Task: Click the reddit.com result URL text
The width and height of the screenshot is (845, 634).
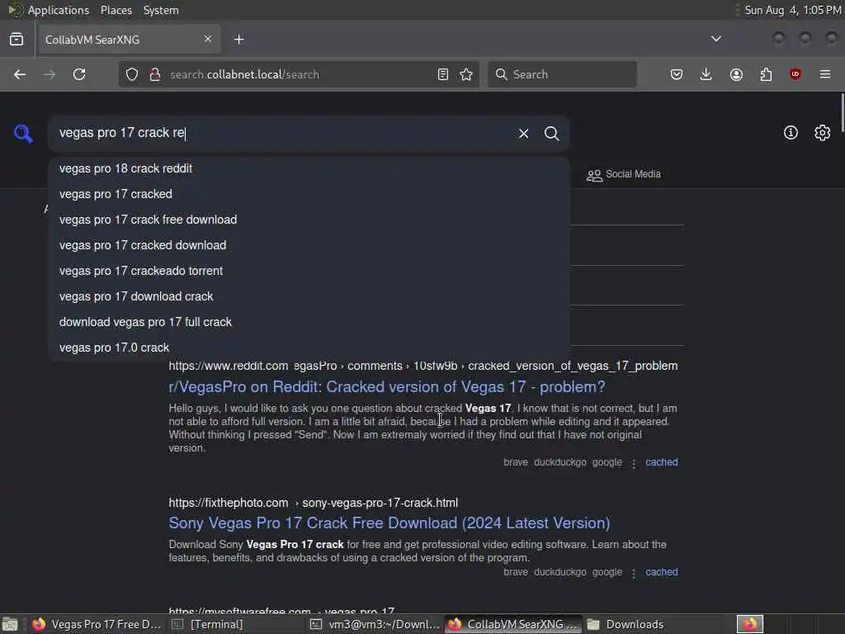Action: [x=423, y=366]
